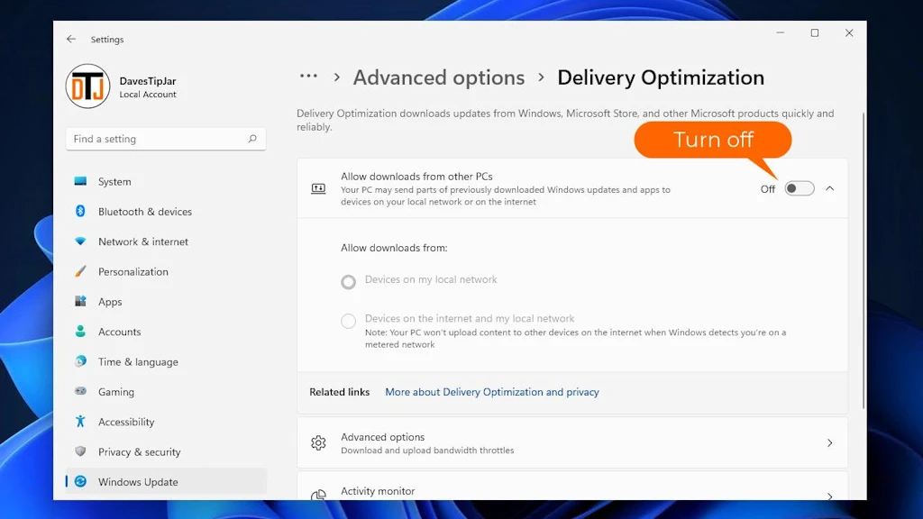Click the Privacy & security shield icon
Viewport: 923px width, 519px height.
click(x=80, y=451)
